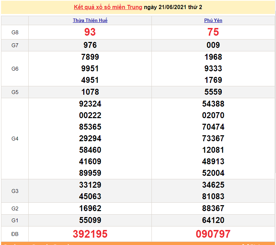The height and width of the screenshot is (245, 276).
Task: Click the G2 result 88367
Action: click(x=213, y=208)
